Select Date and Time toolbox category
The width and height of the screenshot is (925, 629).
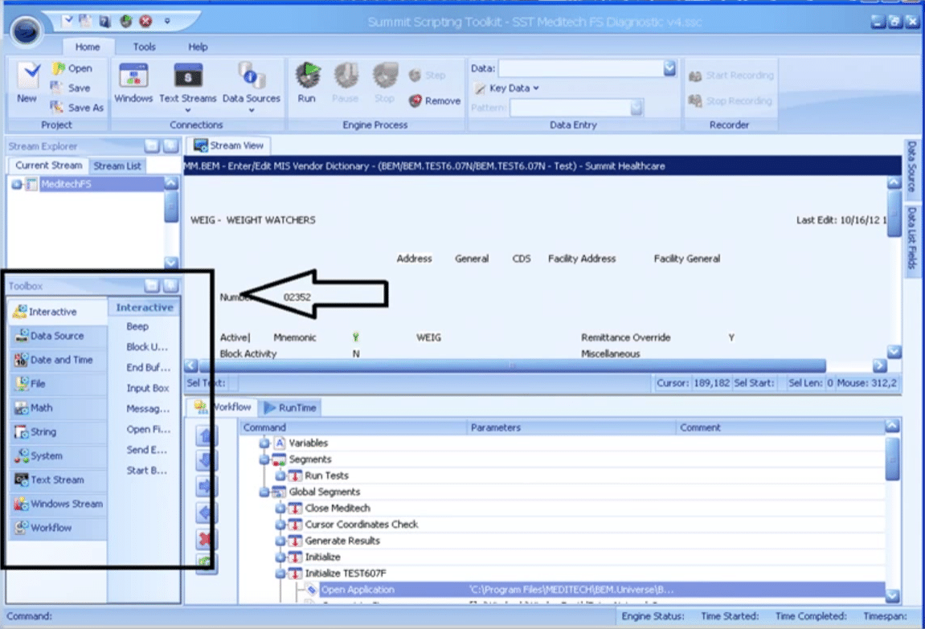(57, 360)
